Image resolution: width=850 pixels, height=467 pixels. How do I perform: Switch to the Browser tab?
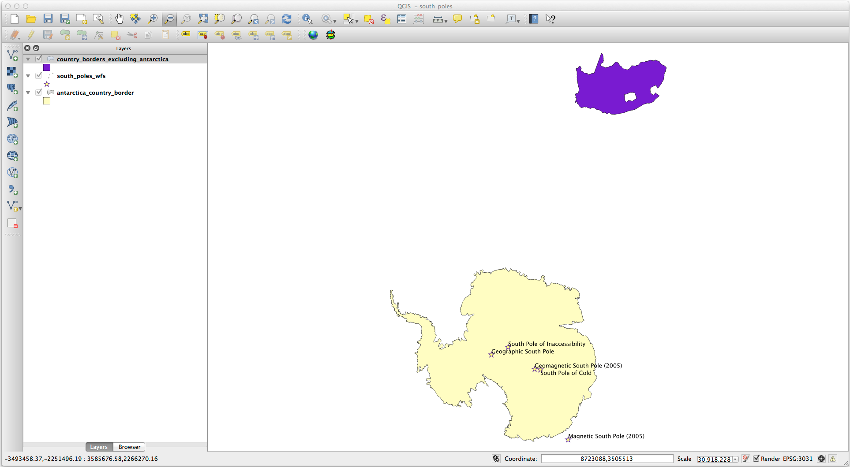coord(129,447)
